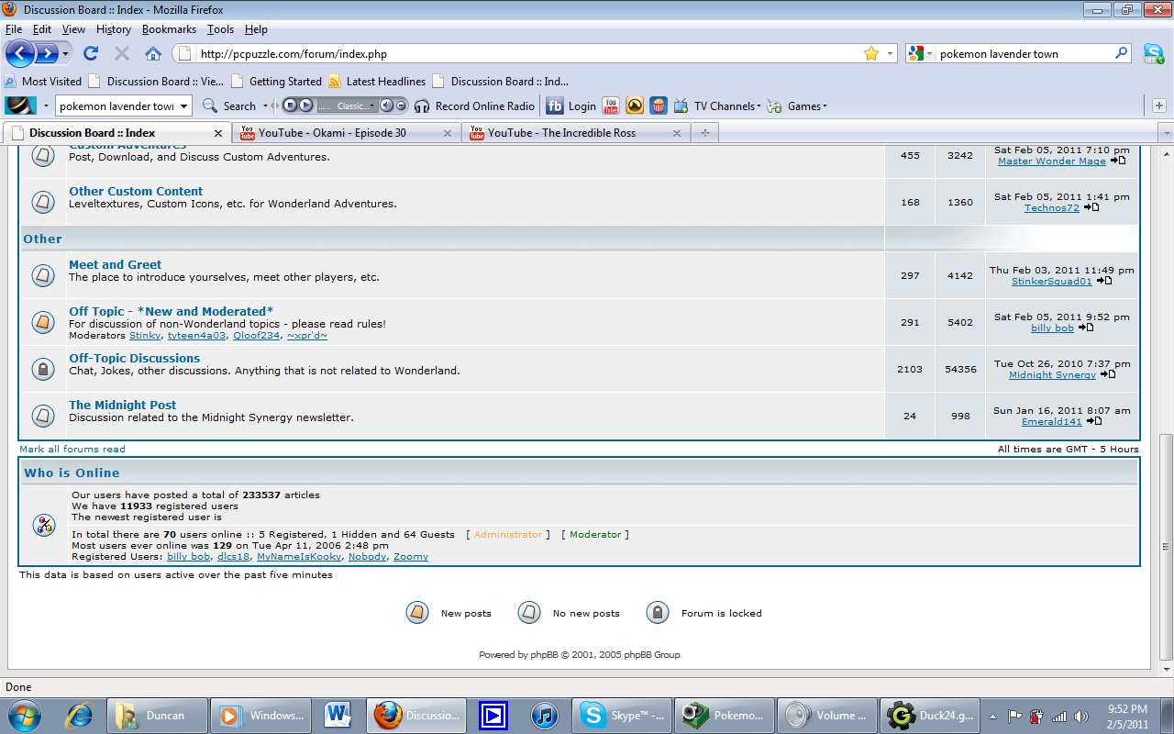Open the Bookmarks menu
1174x734 pixels.
169,29
